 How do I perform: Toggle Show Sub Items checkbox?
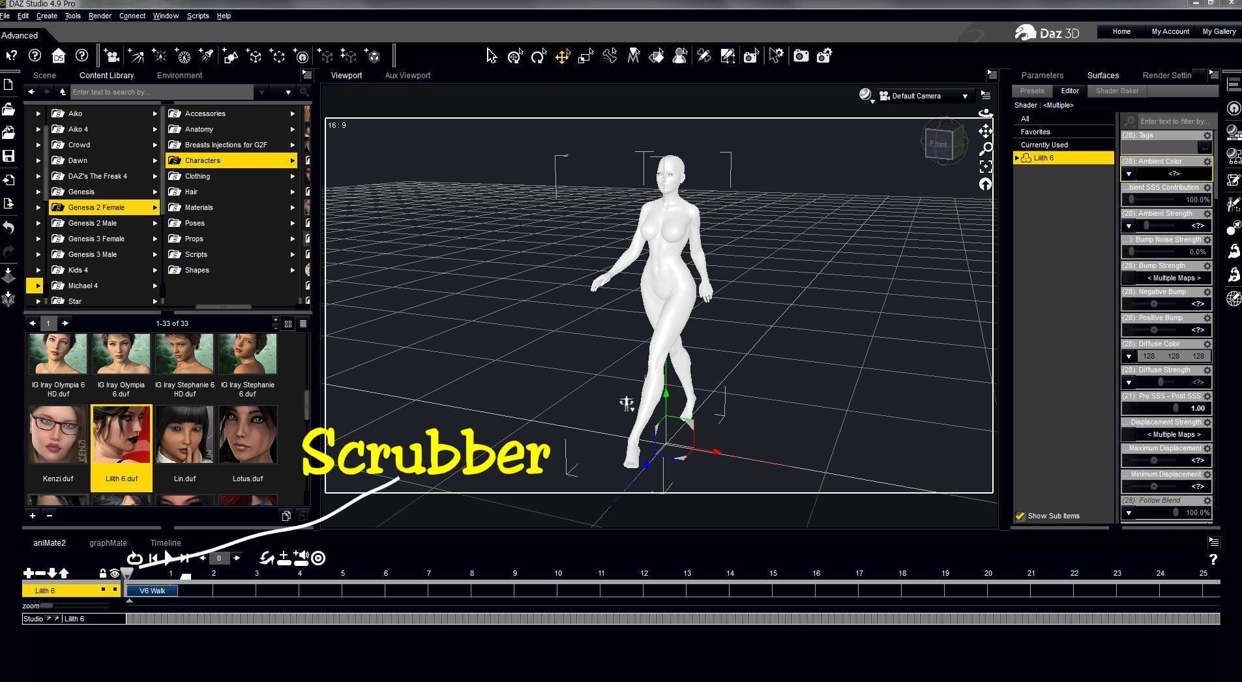(1020, 516)
